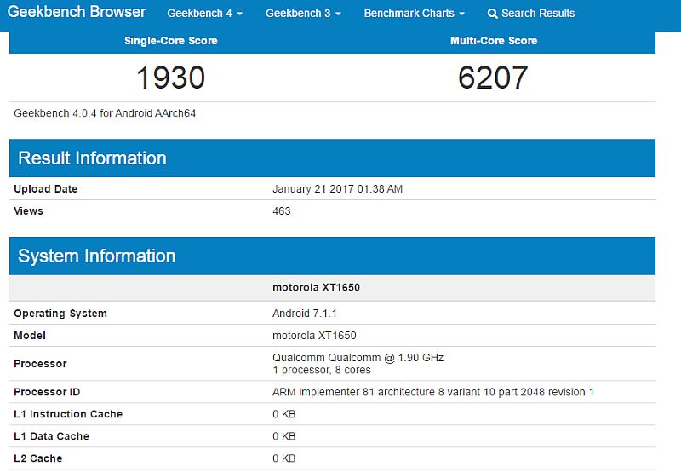This screenshot has height=472, width=681.
Task: Open the Benchmark Charts dropdown
Action: coord(415,14)
